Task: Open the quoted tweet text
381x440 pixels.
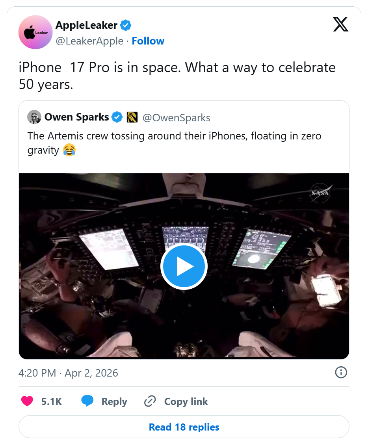Action: [x=174, y=143]
